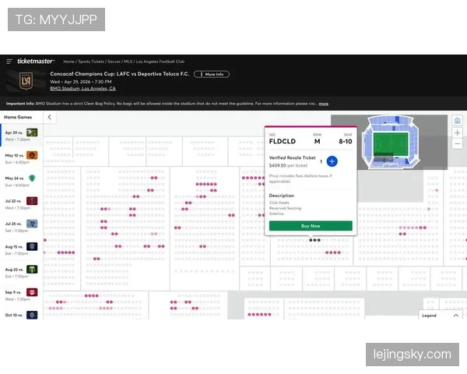Expand the Legend panel
The width and height of the screenshot is (467, 374).
tap(441, 316)
